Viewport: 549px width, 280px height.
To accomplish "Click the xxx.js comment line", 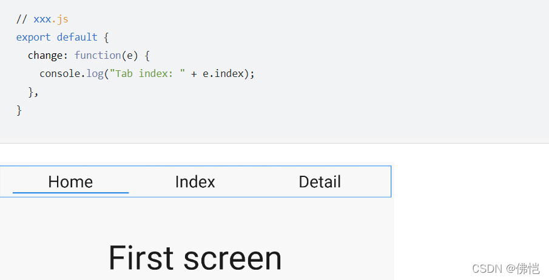I will [x=42, y=19].
